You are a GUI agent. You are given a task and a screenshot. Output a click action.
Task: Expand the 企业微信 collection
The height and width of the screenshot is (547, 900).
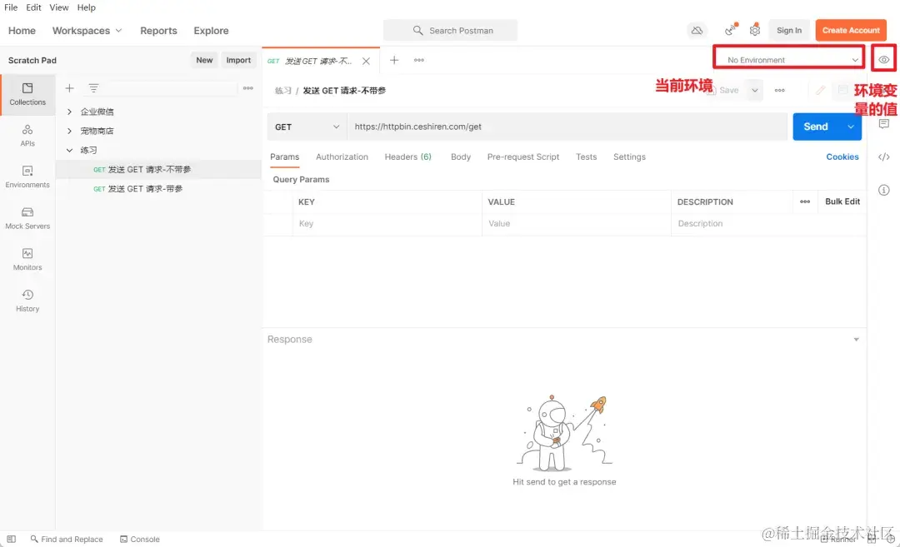pos(69,112)
